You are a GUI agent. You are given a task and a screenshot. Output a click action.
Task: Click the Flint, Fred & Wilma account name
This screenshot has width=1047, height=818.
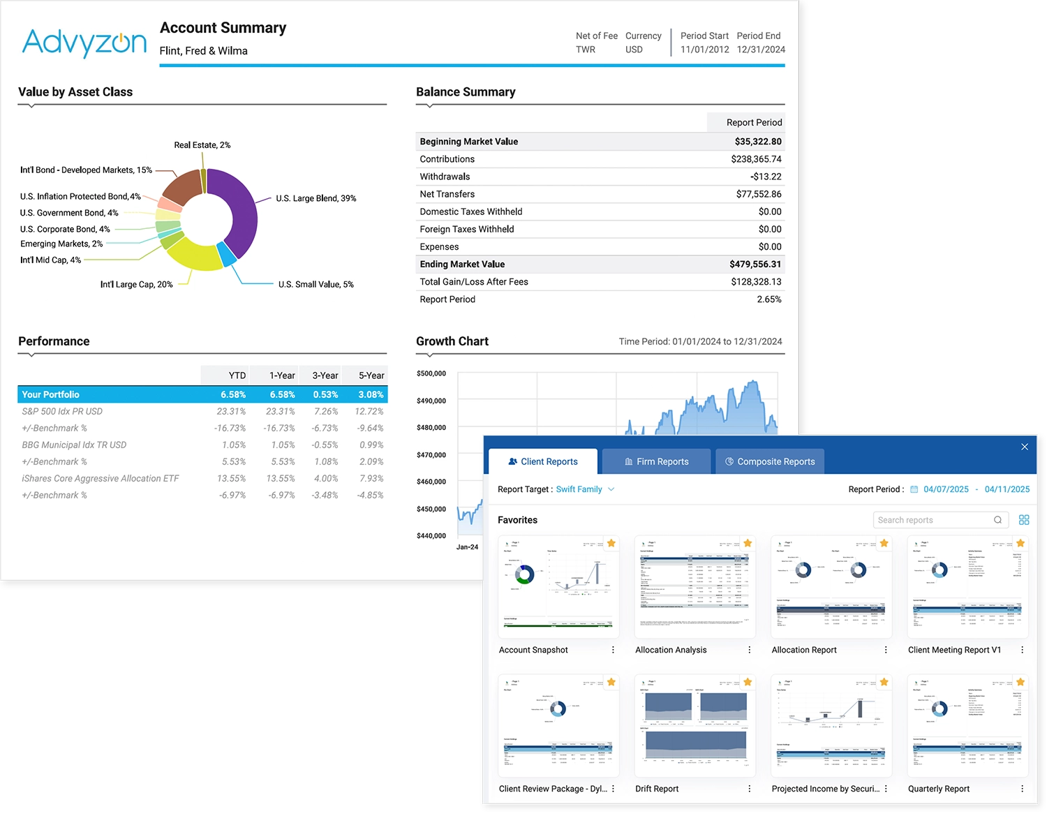203,51
